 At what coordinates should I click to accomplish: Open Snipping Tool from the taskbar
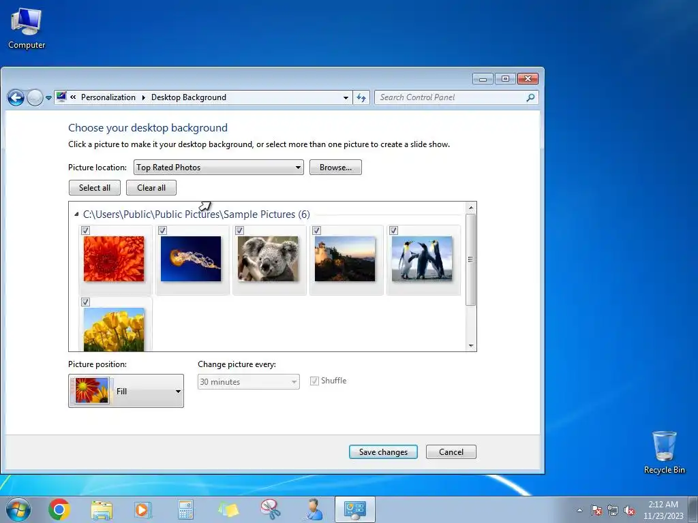tap(270, 509)
